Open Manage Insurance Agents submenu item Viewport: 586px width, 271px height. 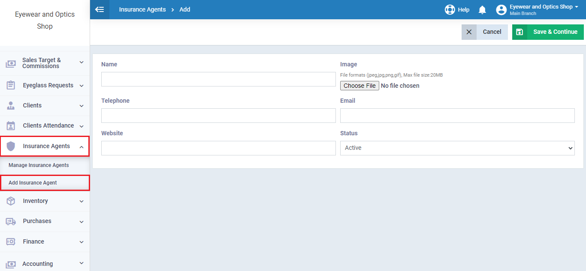click(x=39, y=165)
